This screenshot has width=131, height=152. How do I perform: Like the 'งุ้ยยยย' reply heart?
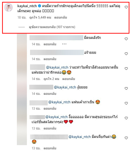tap(126, 88)
